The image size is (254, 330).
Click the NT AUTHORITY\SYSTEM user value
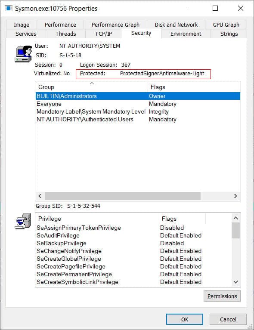click(x=90, y=46)
